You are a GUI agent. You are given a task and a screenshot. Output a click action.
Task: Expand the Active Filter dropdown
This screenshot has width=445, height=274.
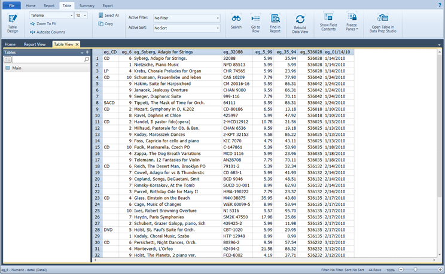tap(218, 19)
